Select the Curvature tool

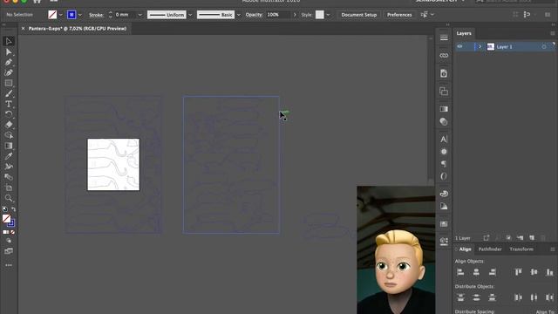(x=9, y=72)
